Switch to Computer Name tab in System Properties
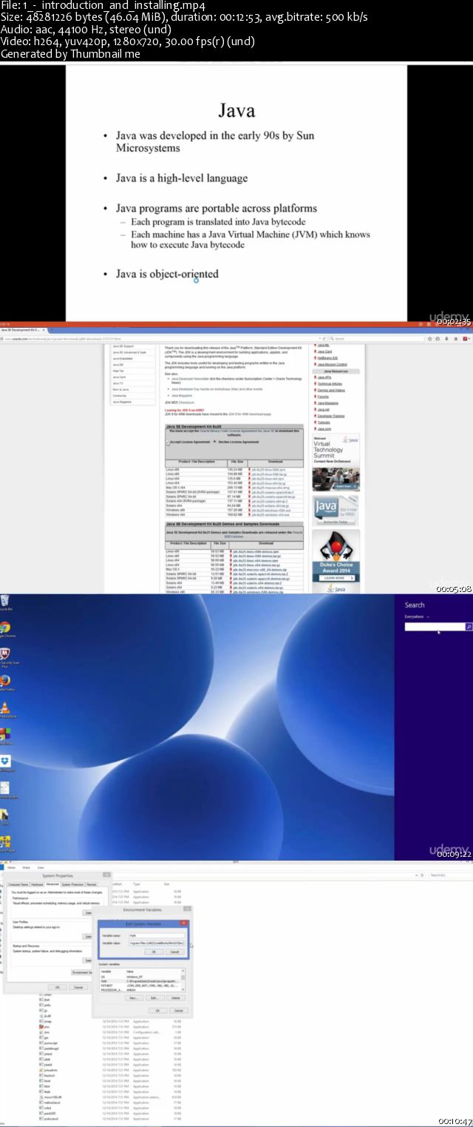 (18, 884)
